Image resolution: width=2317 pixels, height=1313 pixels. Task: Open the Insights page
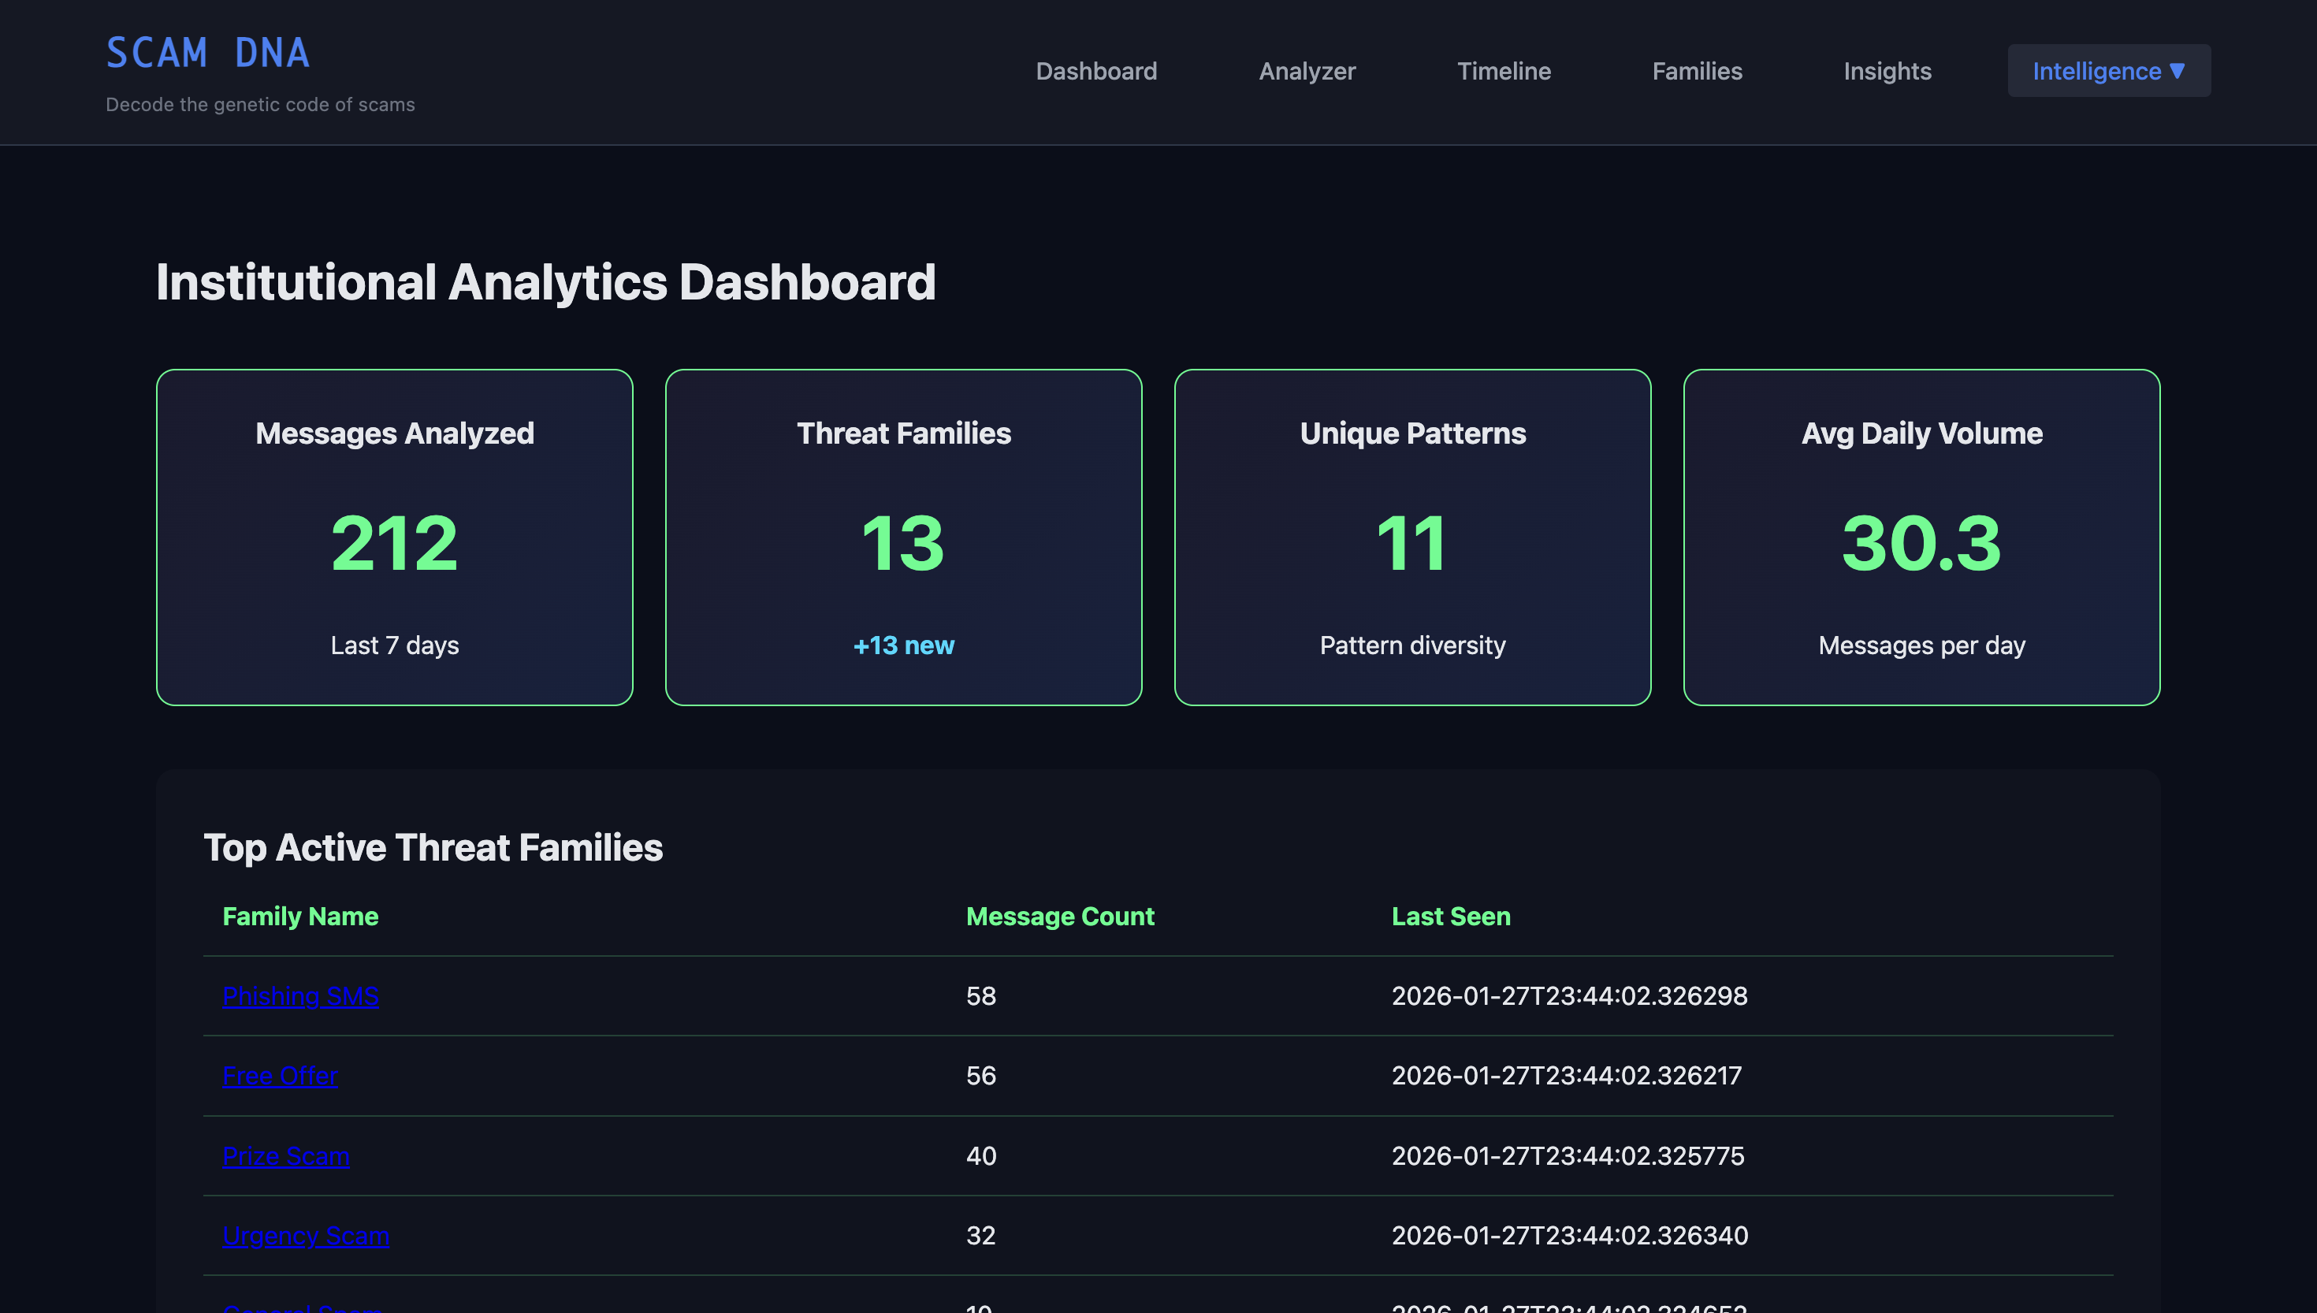click(x=1886, y=71)
